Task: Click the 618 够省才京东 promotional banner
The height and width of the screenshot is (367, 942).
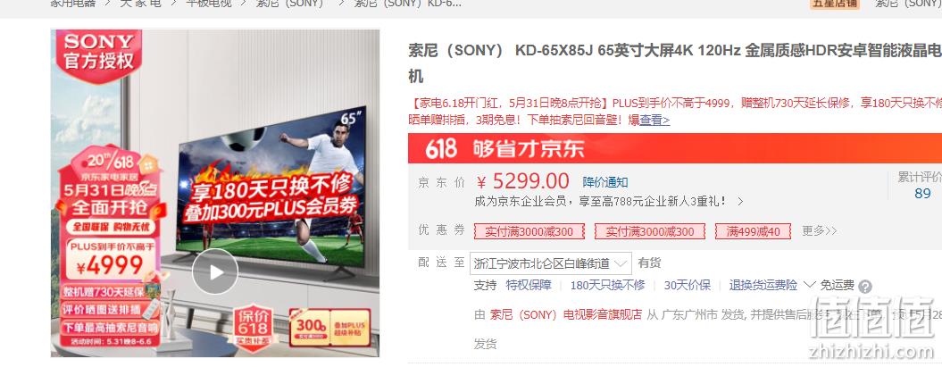Action: (675, 148)
